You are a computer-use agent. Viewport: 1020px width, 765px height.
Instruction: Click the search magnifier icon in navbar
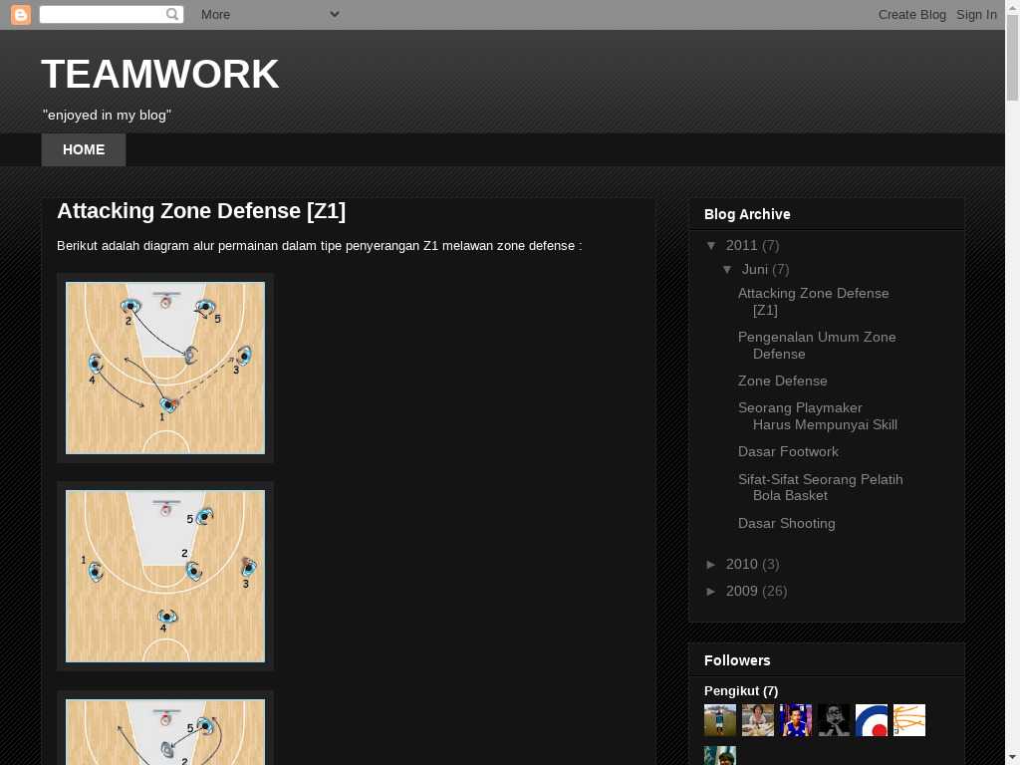coord(171,14)
